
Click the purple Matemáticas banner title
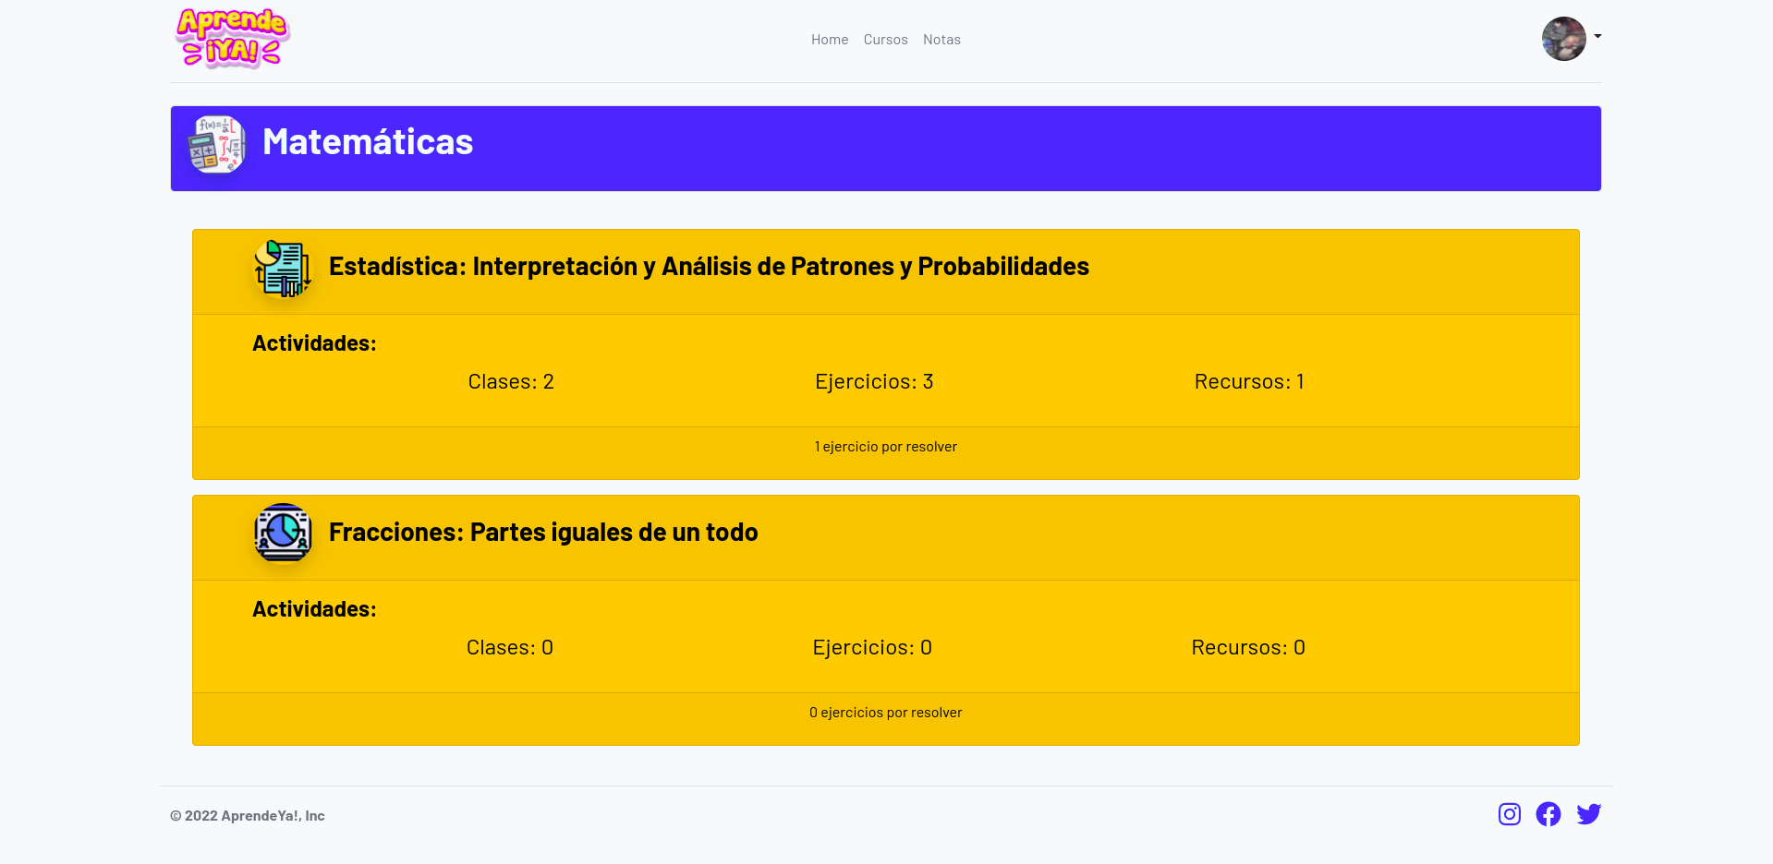[368, 141]
